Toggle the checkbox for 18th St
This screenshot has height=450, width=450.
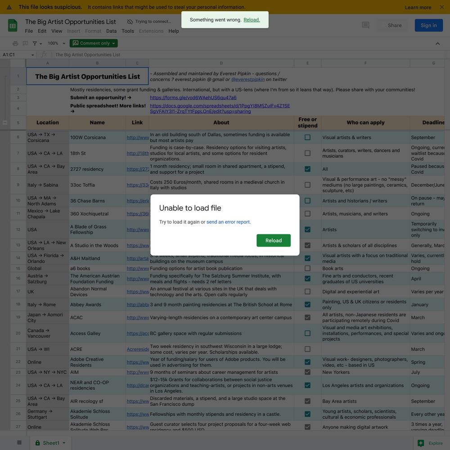(307, 153)
